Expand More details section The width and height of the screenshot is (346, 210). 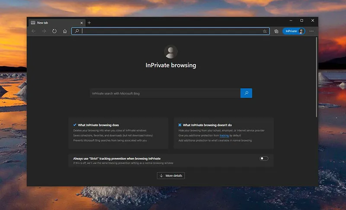(171, 175)
